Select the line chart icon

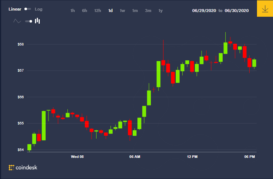pyautogui.click(x=17, y=21)
